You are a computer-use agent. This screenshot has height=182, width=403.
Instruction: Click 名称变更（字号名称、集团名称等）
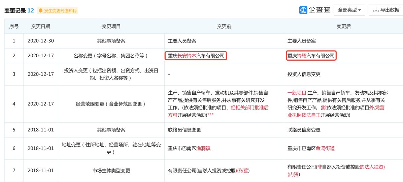(x=111, y=56)
